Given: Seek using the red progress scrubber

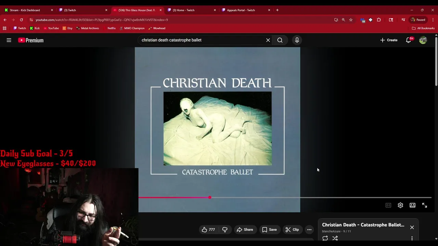Looking at the screenshot, I should click(210, 197).
